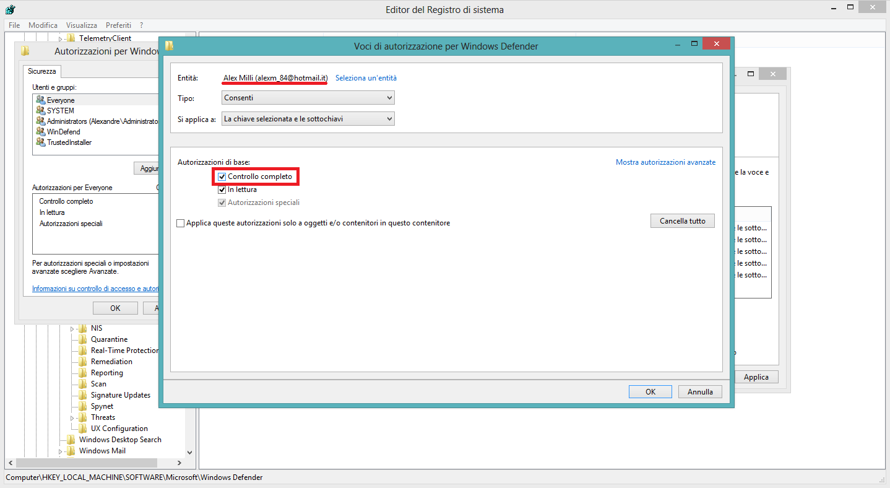Viewport: 890px width, 488px height.
Task: Open the ? help menu
Action: point(141,25)
